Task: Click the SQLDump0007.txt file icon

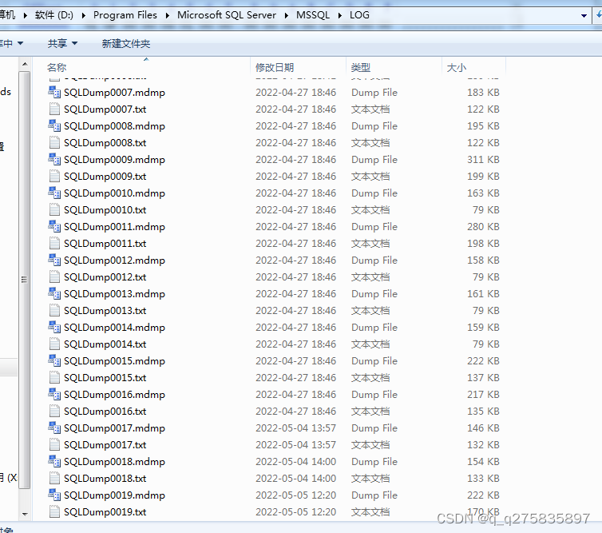Action: 54,109
